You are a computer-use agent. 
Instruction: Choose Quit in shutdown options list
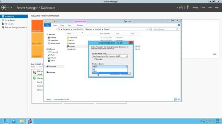pos(110,69)
